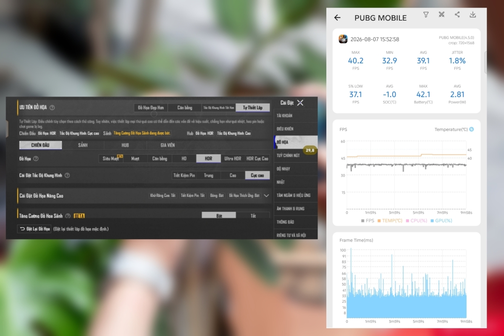Open help for Cài Đặt Tốc Độ Khung Hình
The height and width of the screenshot is (336, 504).
point(67,175)
